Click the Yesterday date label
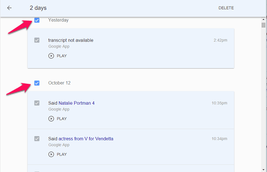The width and height of the screenshot is (267, 172). [58, 20]
